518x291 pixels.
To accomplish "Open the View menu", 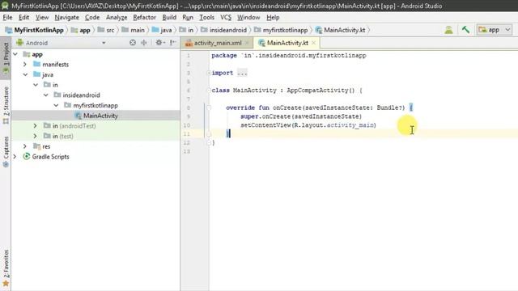I will pyautogui.click(x=42, y=18).
